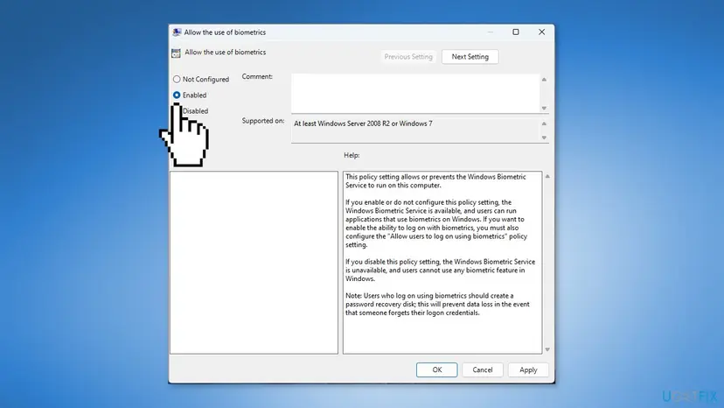Click the title bar policy icon
Screen dimensions: 724x408
(x=177, y=32)
